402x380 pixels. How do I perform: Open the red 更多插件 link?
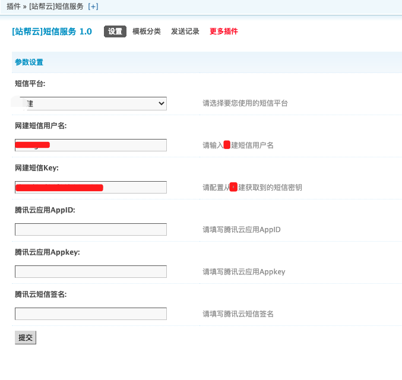click(x=224, y=31)
